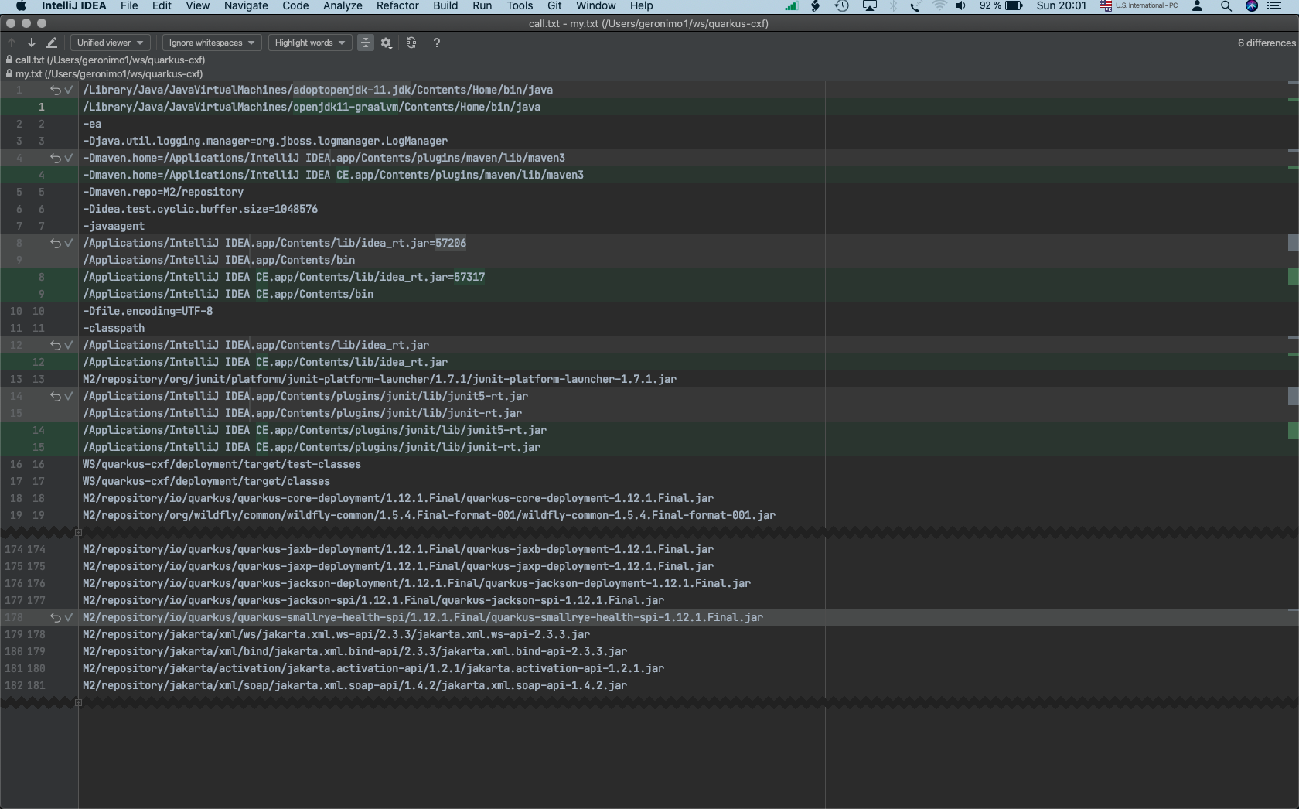The height and width of the screenshot is (809, 1299).
Task: Click the synchronize scrolling icon
Action: tap(411, 43)
